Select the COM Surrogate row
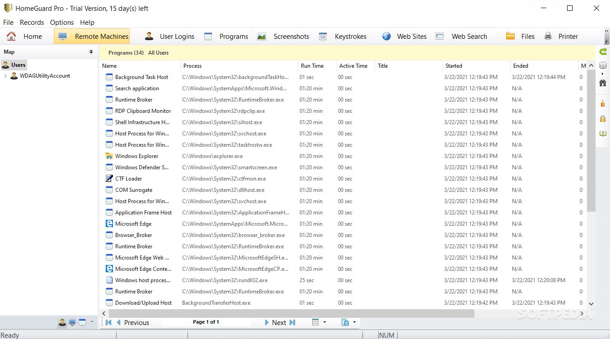This screenshot has height=339, width=610. point(343,190)
